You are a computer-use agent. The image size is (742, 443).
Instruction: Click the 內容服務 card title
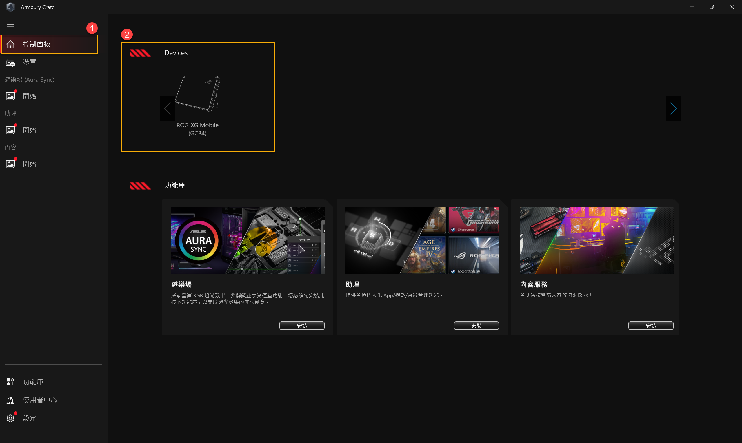[x=534, y=284]
